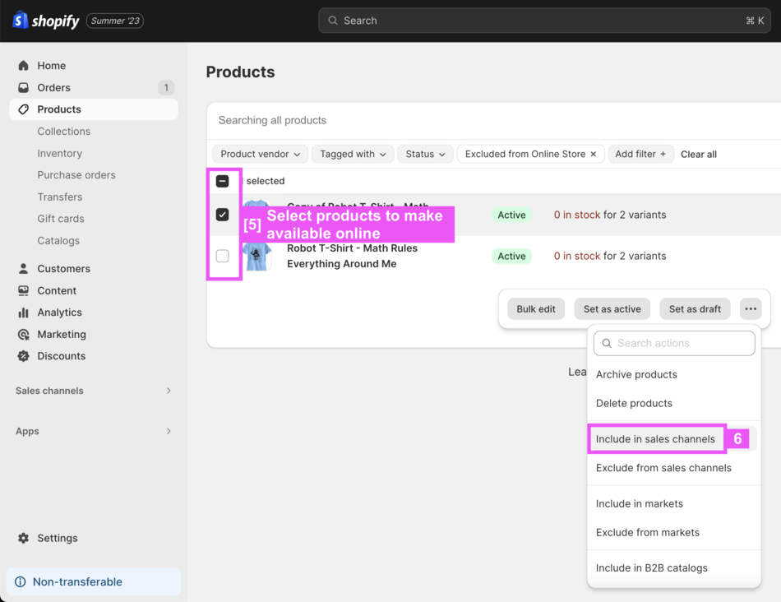The width and height of the screenshot is (781, 602).
Task: Check the Robot T-Shirt Math Rules product checkbox
Action: pyautogui.click(x=223, y=256)
